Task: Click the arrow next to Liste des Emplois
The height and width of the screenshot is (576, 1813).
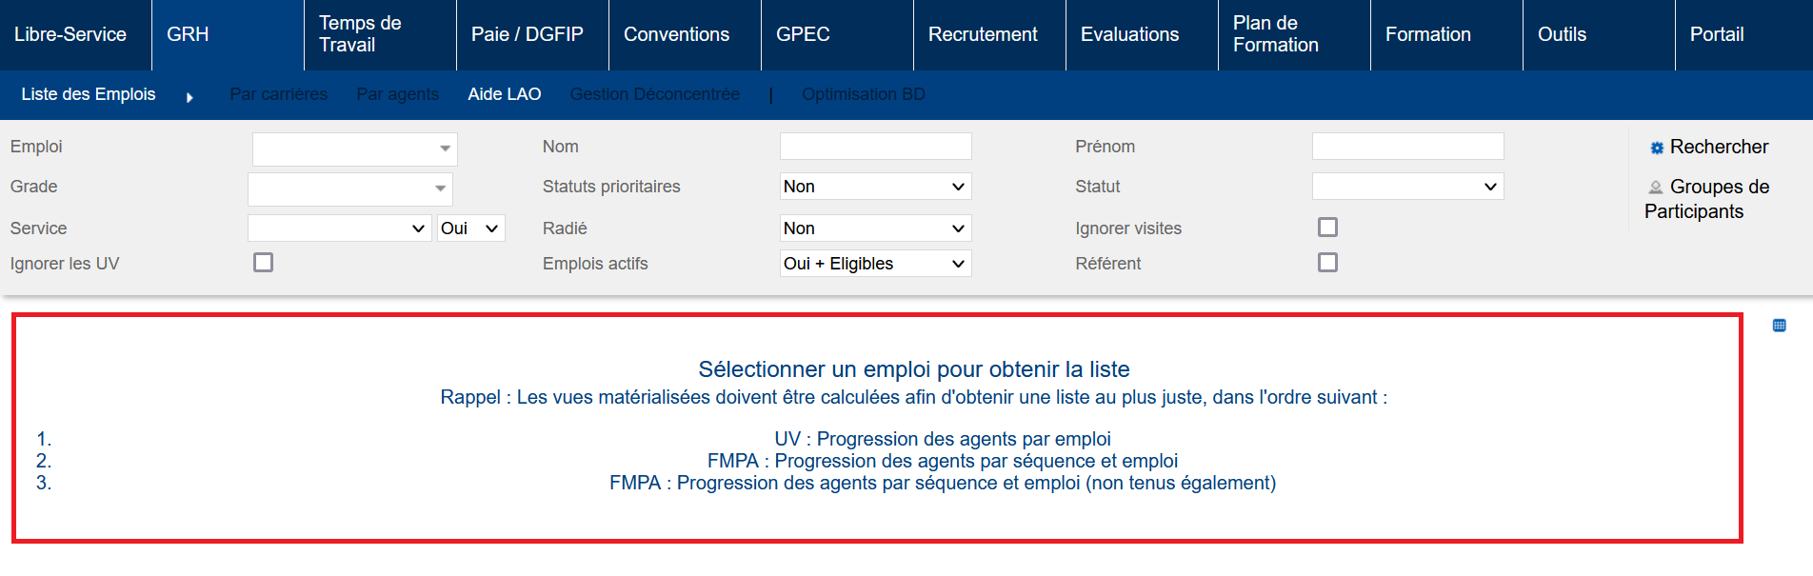Action: point(189,96)
